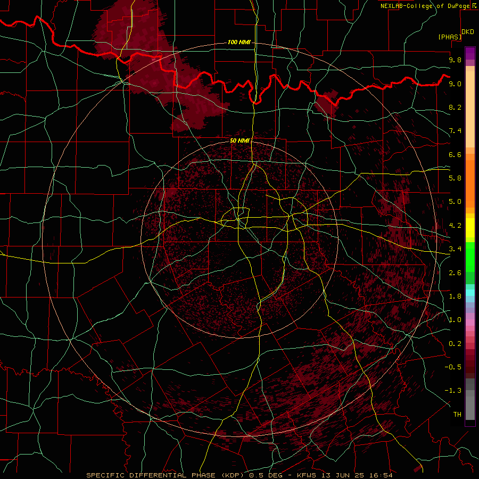Select the [PHAS] units label

[450, 37]
